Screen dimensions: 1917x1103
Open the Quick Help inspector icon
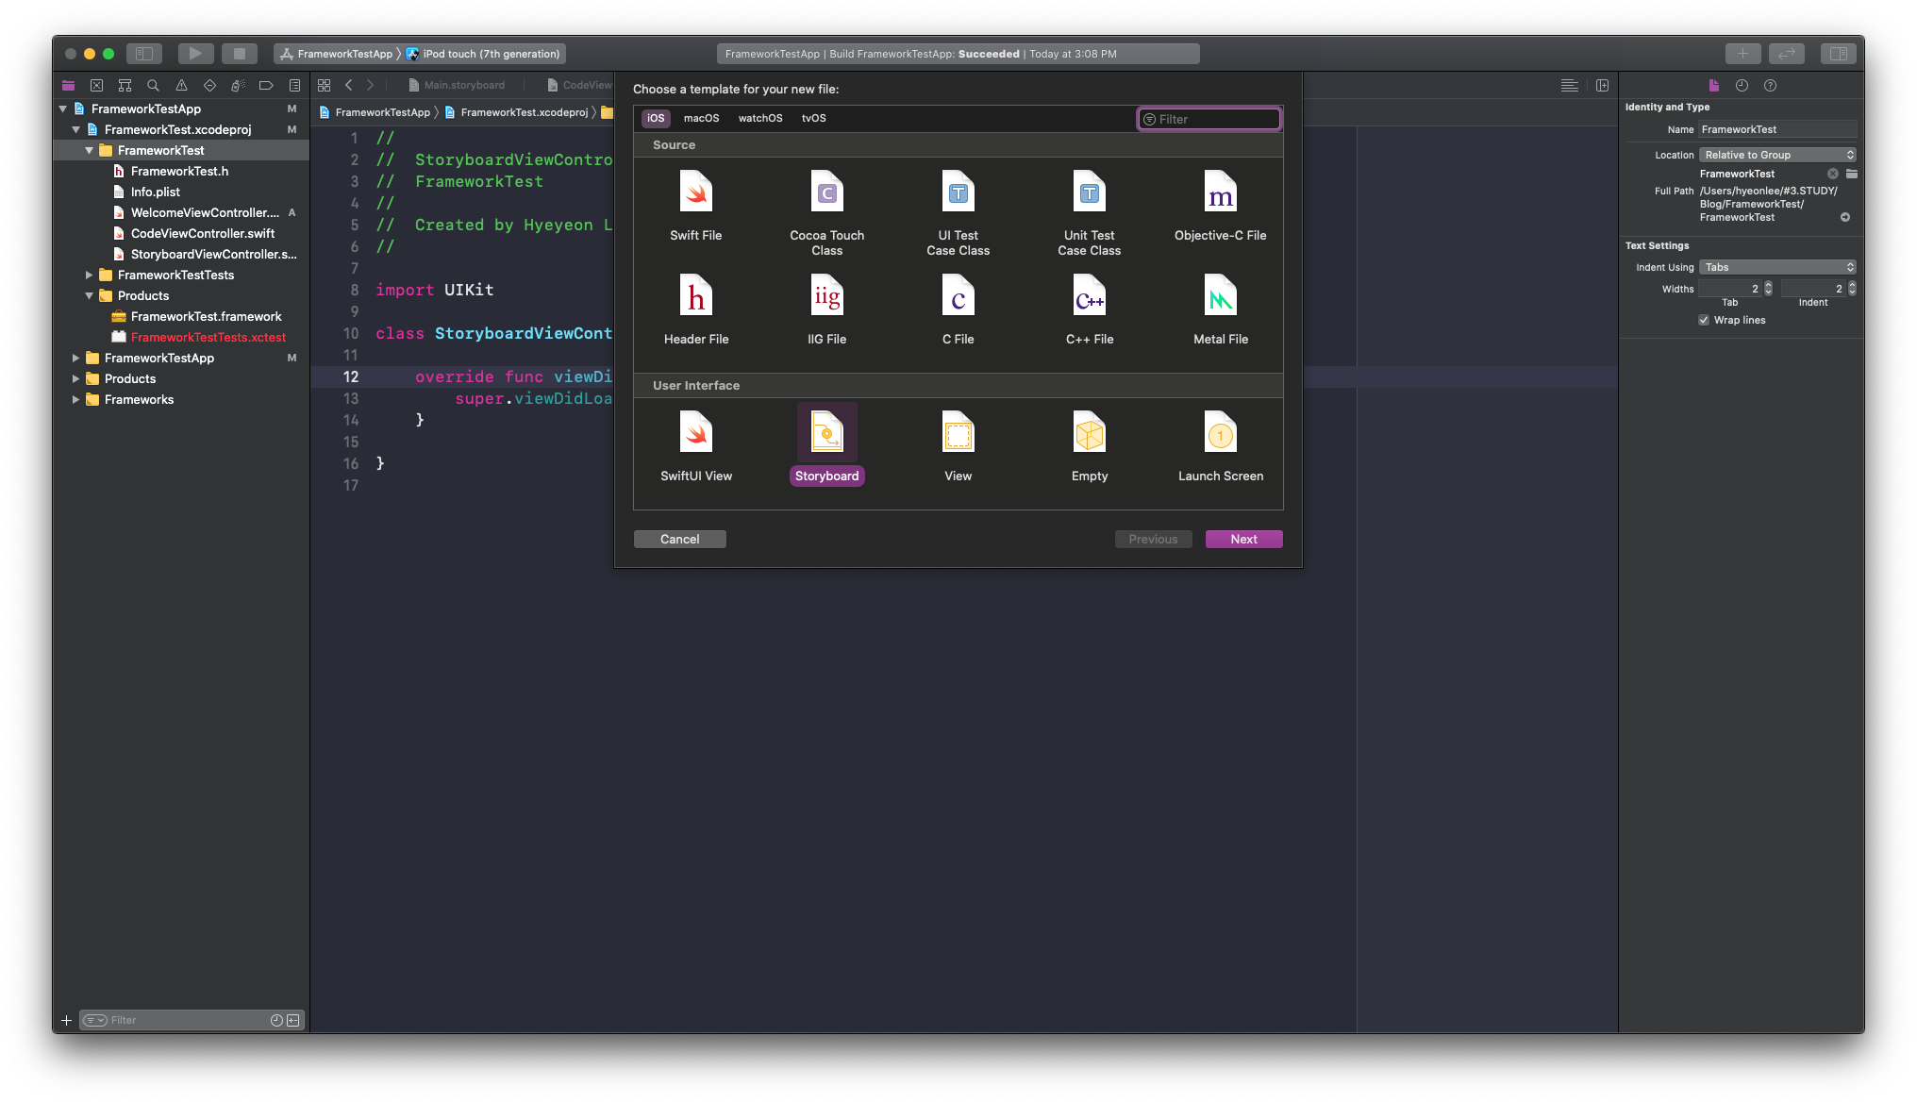(x=1770, y=85)
